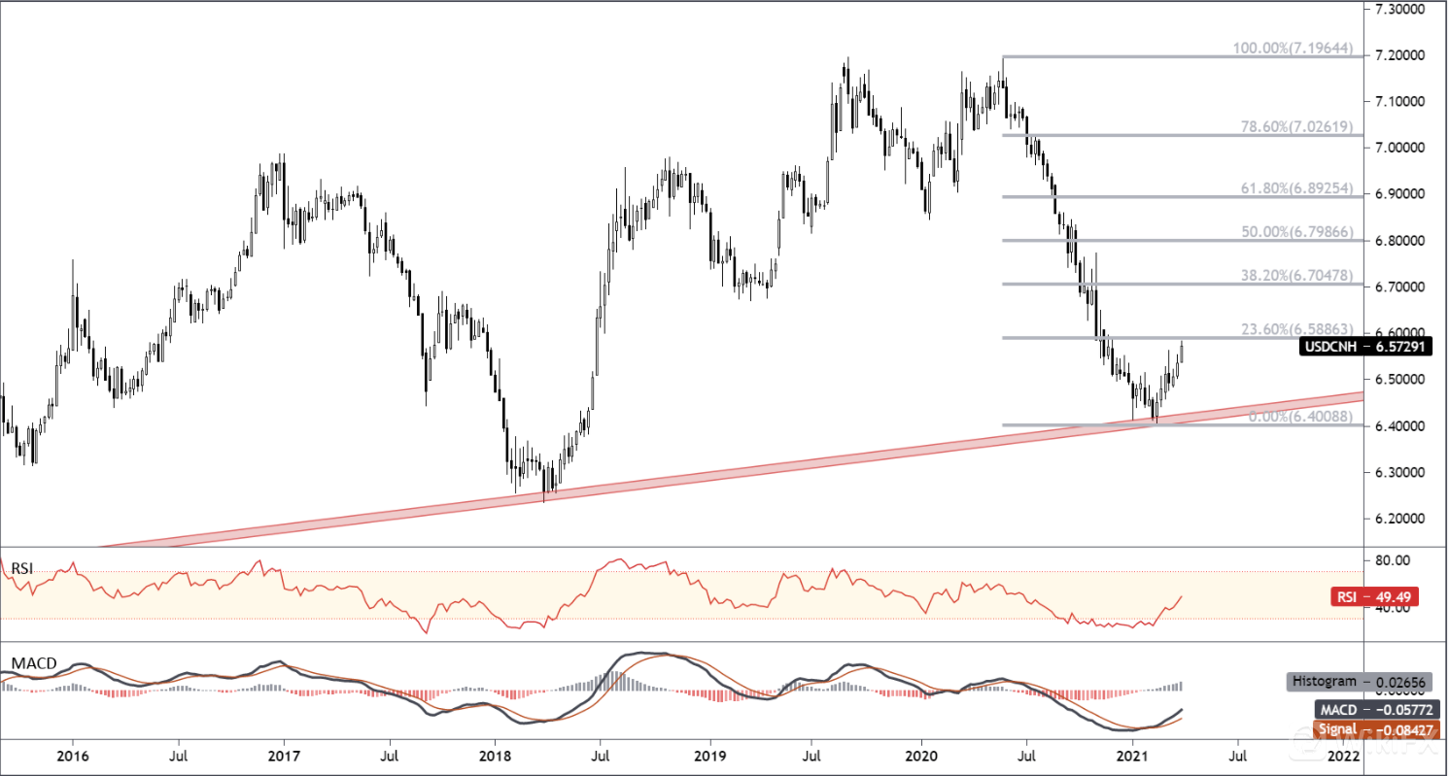Select the MACD -0.05772 value tag
The height and width of the screenshot is (776, 1449).
click(1372, 711)
